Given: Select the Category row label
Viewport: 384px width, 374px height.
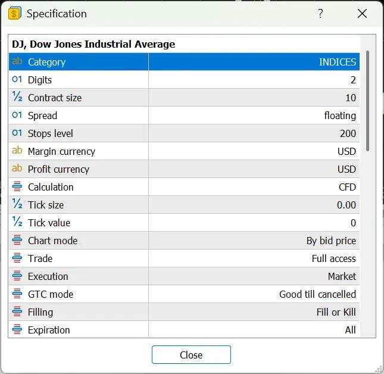Looking at the screenshot, I should (47, 62).
